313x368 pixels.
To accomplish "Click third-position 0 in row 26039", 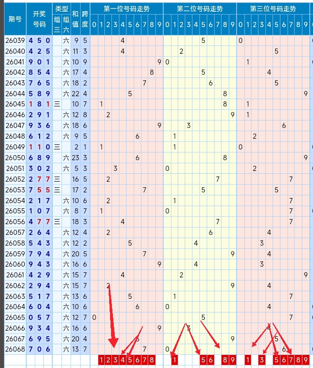I will click(241, 41).
